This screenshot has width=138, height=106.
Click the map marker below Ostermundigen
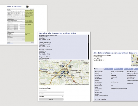coord(68,72)
